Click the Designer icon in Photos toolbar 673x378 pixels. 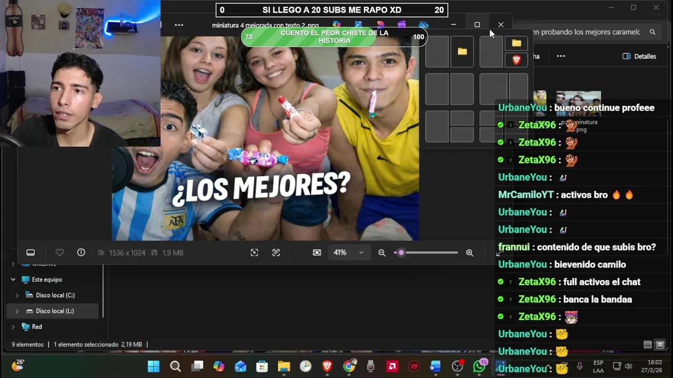(x=381, y=25)
